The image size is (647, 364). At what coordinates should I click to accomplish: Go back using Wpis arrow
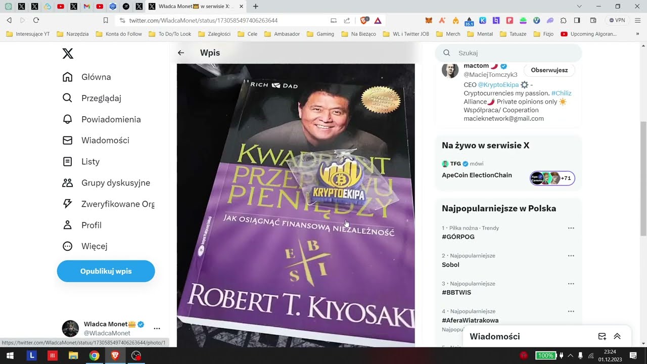pyautogui.click(x=181, y=53)
